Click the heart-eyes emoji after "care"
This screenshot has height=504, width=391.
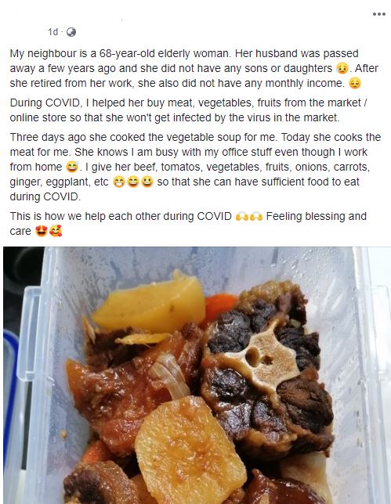[42, 231]
